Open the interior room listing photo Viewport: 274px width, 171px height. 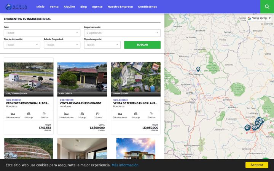point(82,149)
